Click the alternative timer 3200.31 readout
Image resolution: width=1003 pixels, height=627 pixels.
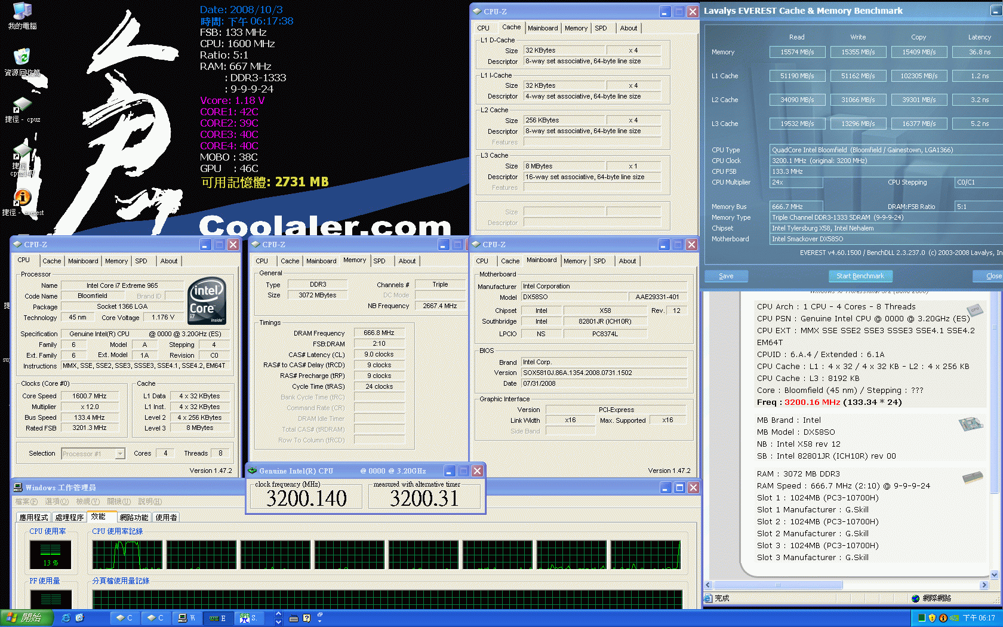(x=424, y=498)
